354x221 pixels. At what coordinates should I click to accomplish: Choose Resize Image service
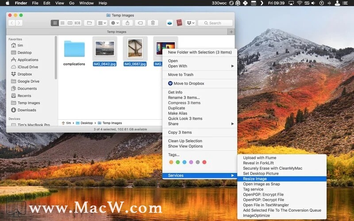(x=282, y=179)
